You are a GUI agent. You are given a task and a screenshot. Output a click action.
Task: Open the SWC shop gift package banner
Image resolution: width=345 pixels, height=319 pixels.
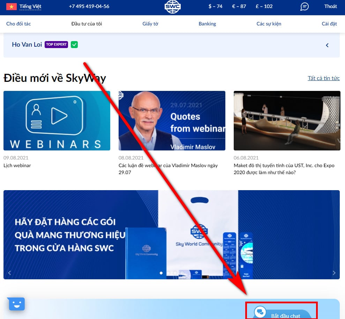(172, 235)
